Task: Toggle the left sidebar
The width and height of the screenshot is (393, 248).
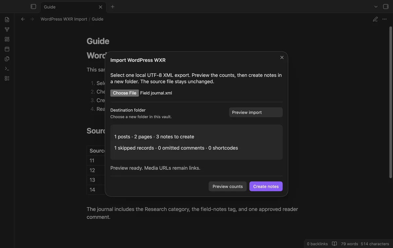Action: [x=33, y=7]
